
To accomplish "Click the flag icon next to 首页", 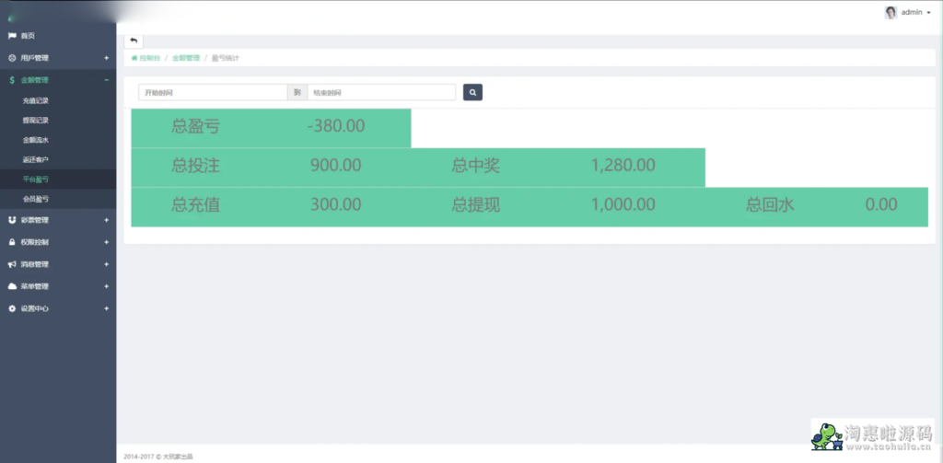I will point(12,36).
